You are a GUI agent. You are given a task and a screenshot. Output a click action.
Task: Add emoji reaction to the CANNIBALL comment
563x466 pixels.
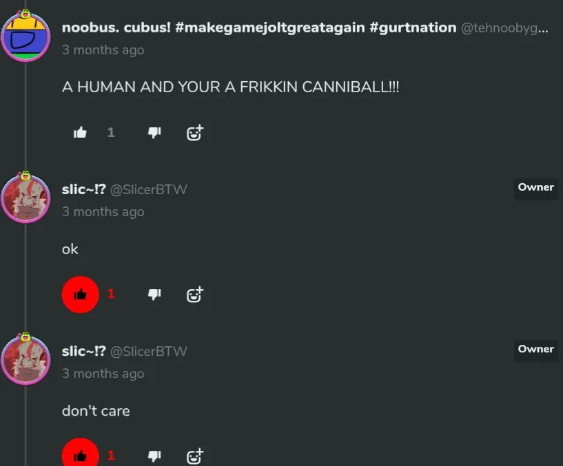(x=195, y=133)
